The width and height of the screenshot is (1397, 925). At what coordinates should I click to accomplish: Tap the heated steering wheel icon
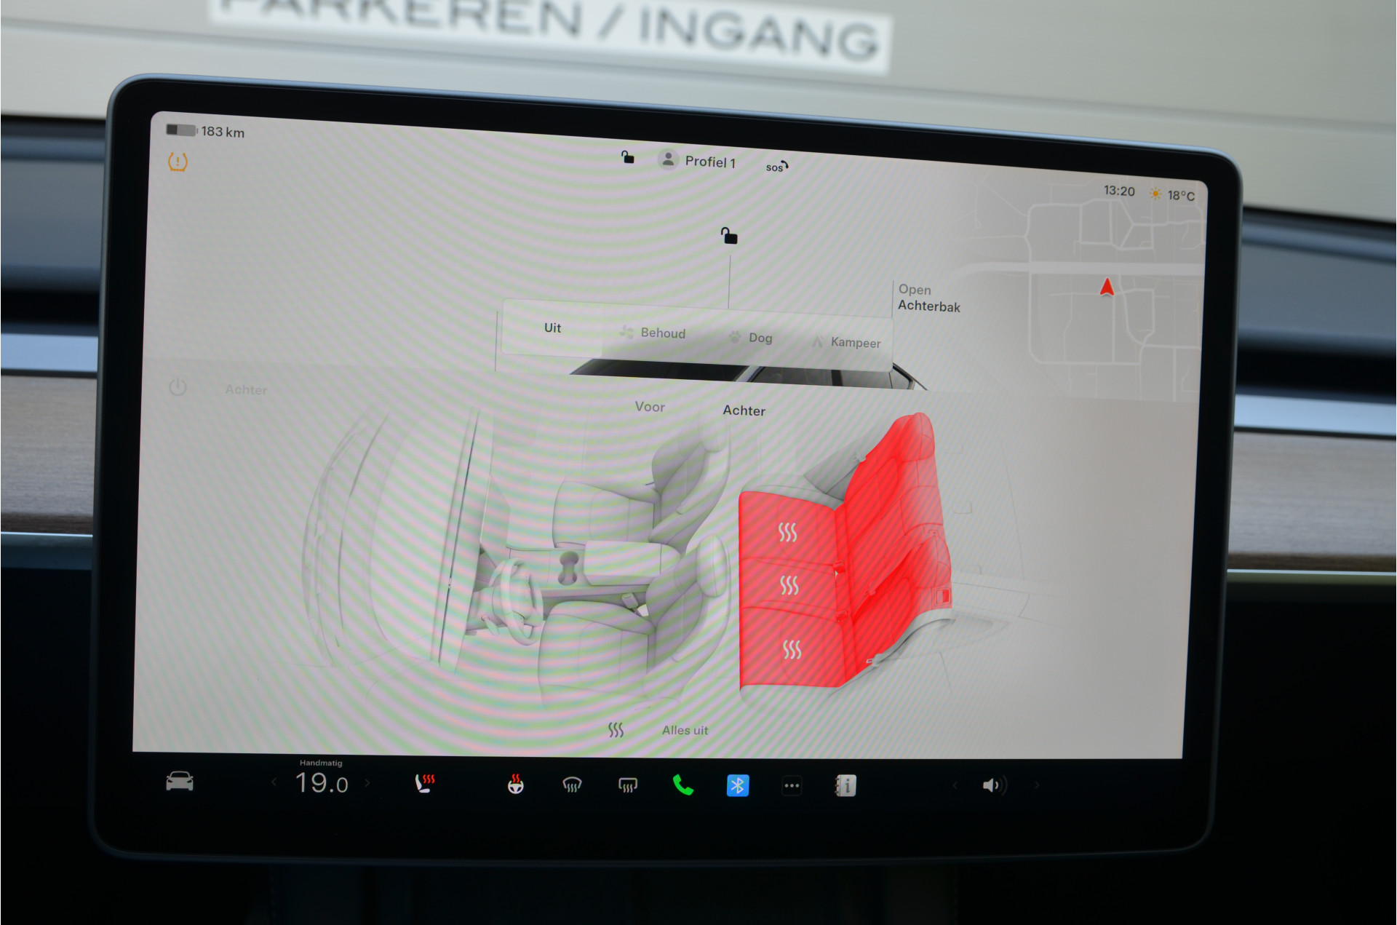coord(515,784)
